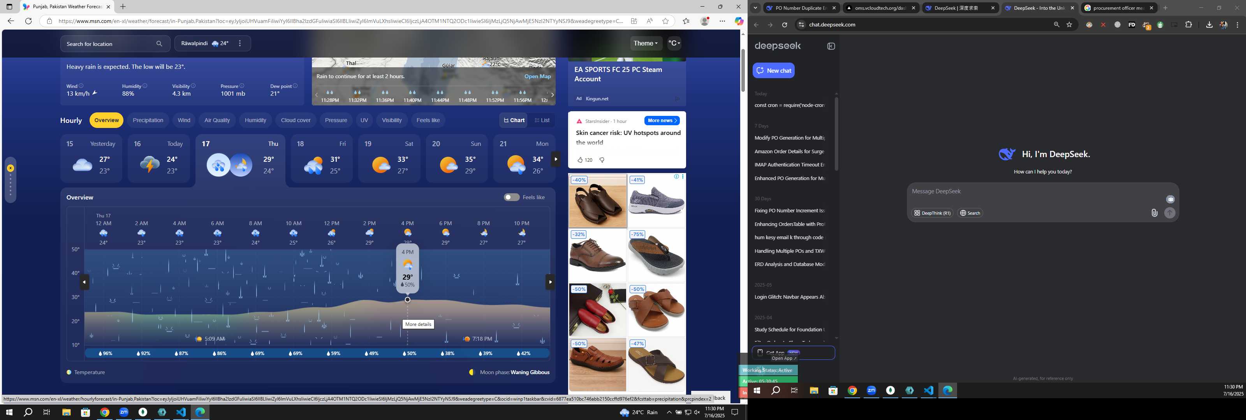The height and width of the screenshot is (420, 1246).
Task: Enable DeepThink (R1) mode
Action: 932,213
